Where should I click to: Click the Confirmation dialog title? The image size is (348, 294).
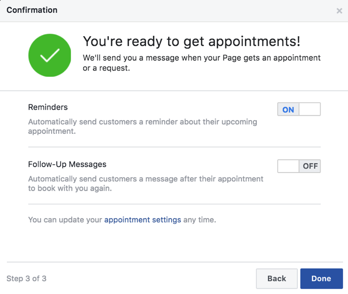point(32,10)
